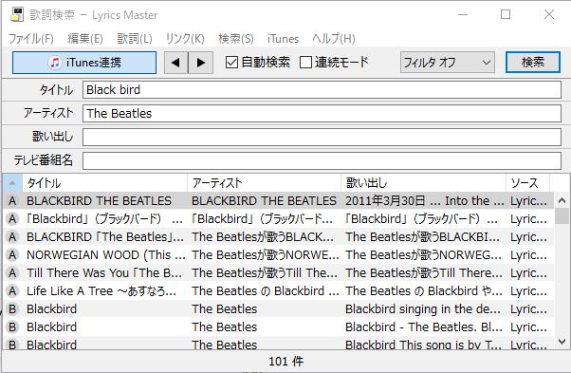The width and height of the screenshot is (571, 373).
Task: Sort results by 歌い出し column header
Action: click(424, 183)
